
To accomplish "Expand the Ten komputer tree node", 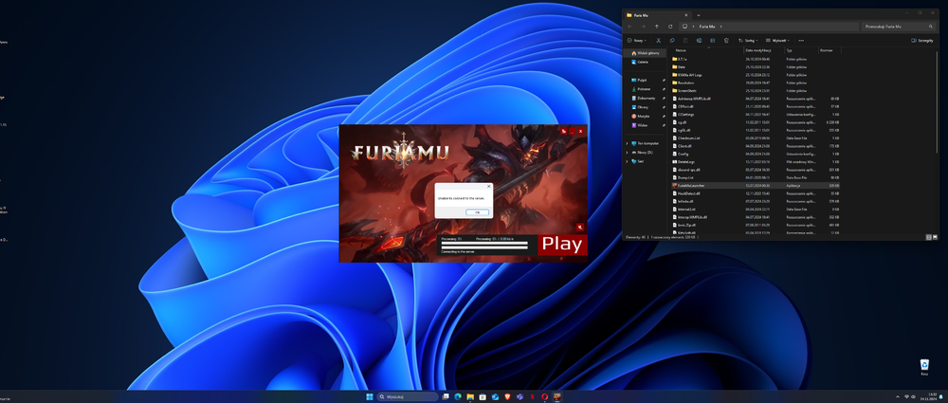I will 627,143.
